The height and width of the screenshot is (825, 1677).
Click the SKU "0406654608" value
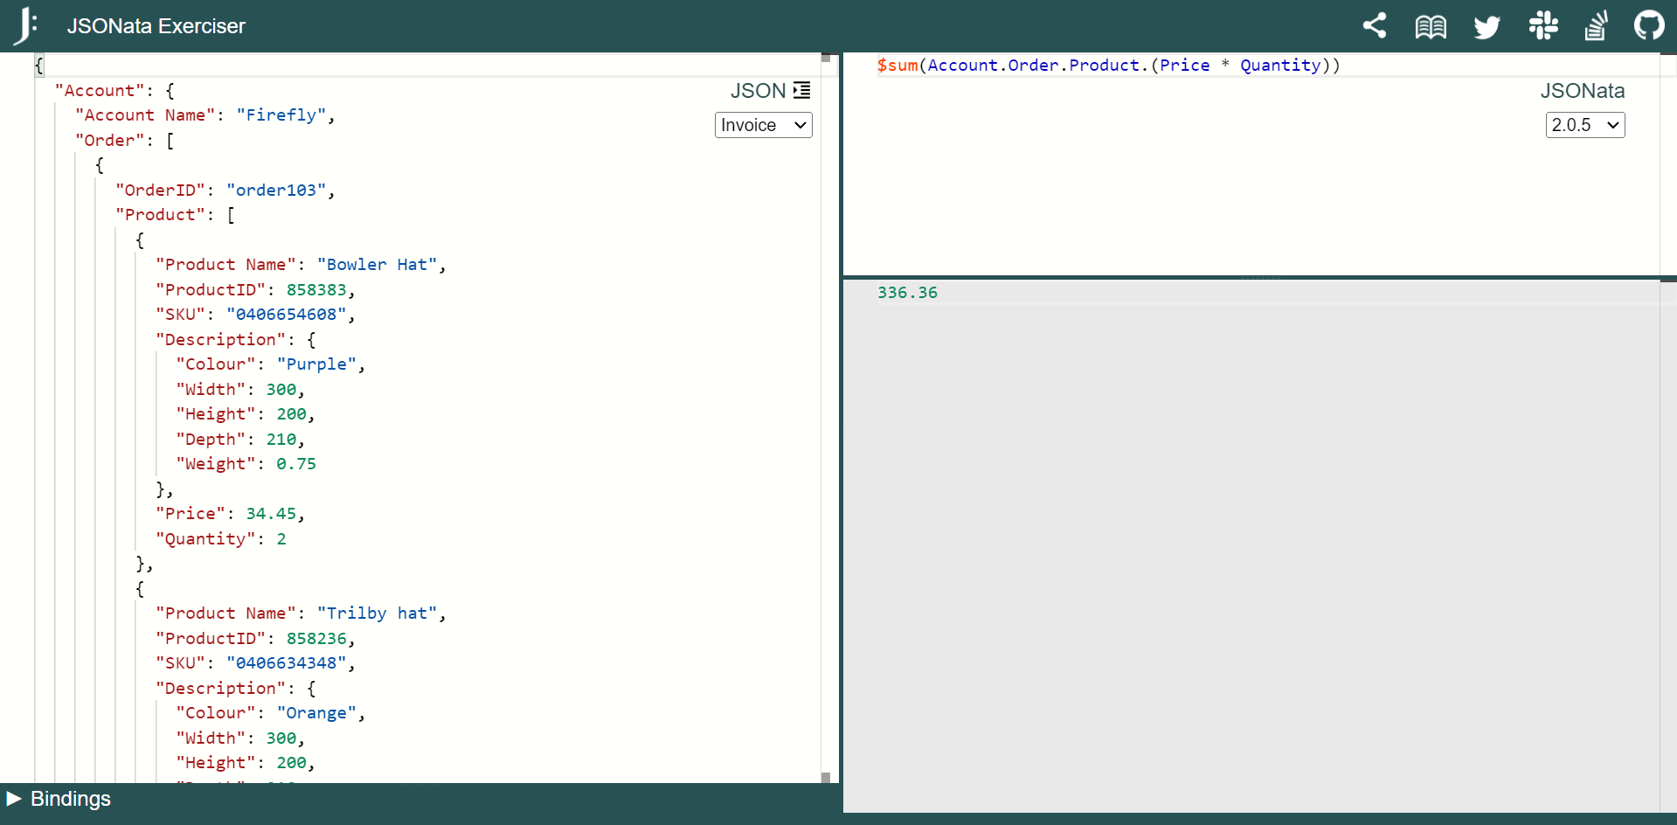[x=286, y=315]
